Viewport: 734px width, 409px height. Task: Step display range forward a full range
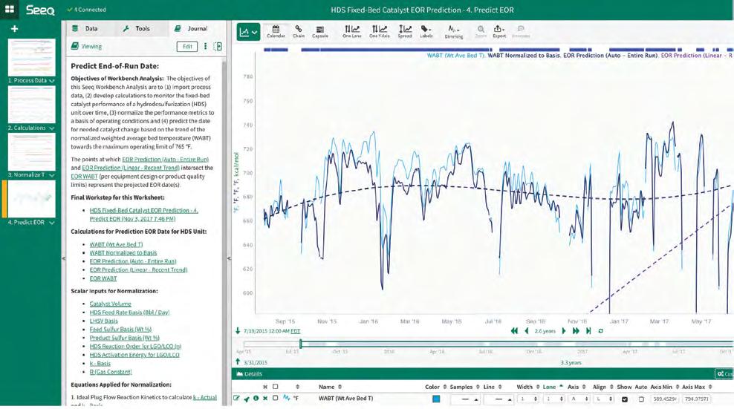click(x=576, y=331)
